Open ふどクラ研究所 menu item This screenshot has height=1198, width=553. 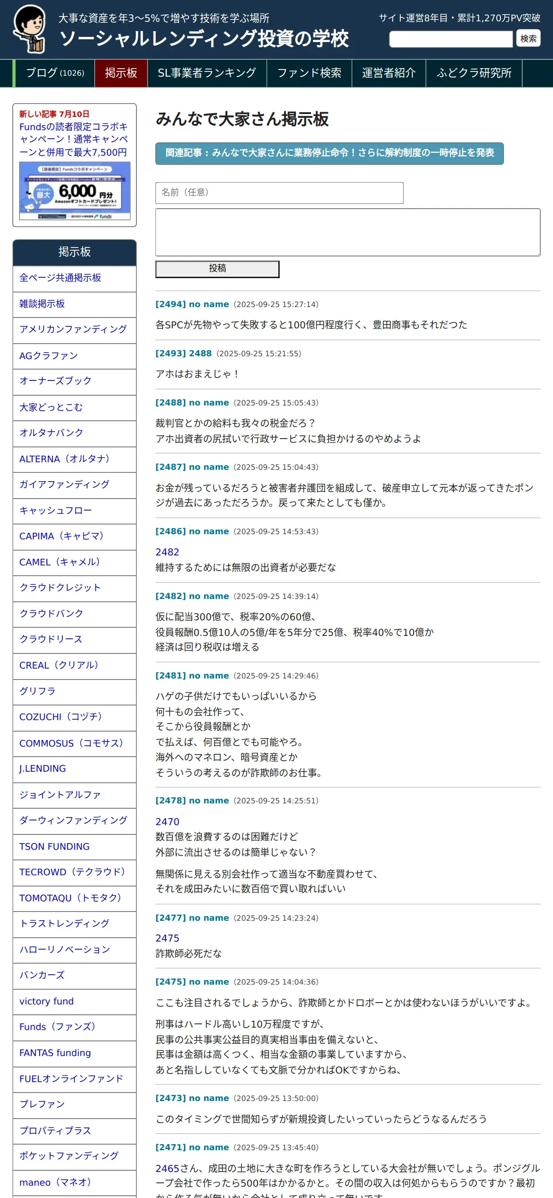tap(474, 73)
